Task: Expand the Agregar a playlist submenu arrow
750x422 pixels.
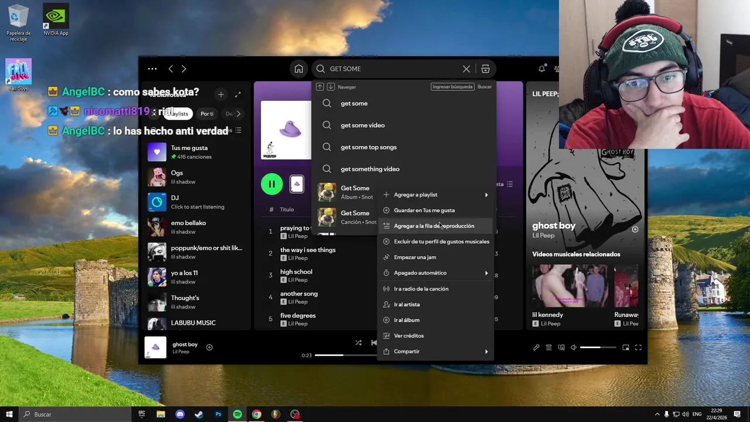Action: click(x=486, y=195)
